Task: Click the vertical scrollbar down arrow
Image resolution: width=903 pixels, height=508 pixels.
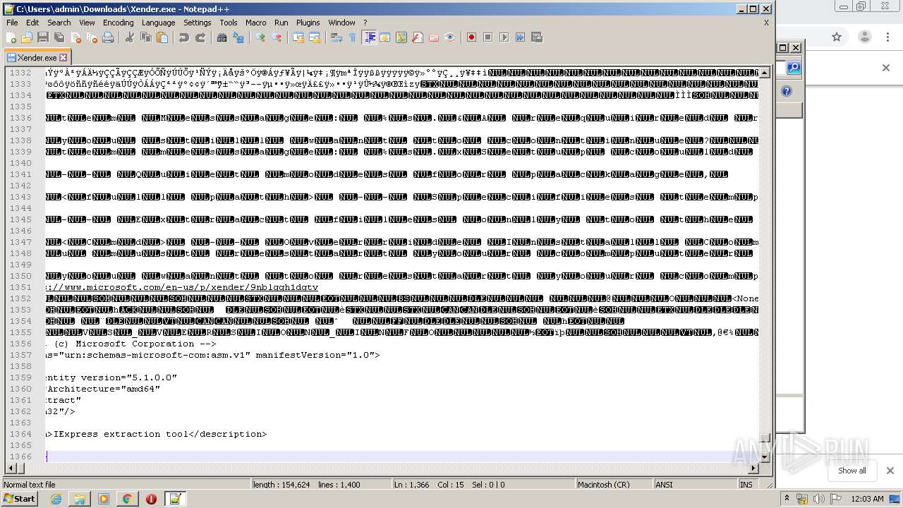Action: [765, 457]
